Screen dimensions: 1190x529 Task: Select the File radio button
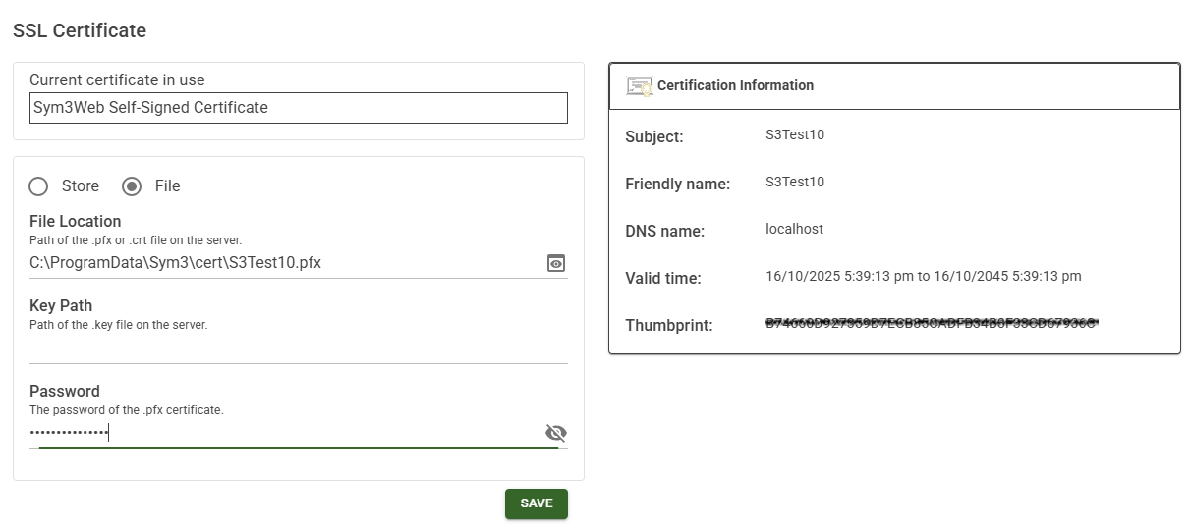pos(132,186)
